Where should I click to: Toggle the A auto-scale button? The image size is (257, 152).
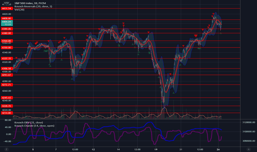click(249, 149)
